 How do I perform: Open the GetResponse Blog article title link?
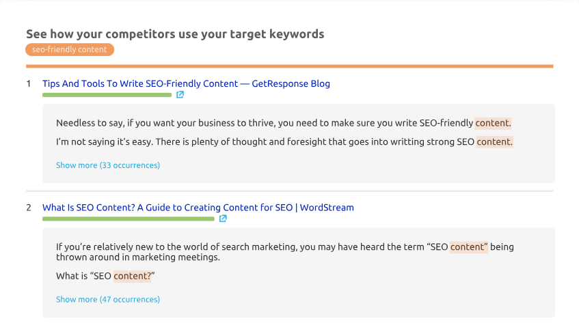tap(186, 84)
